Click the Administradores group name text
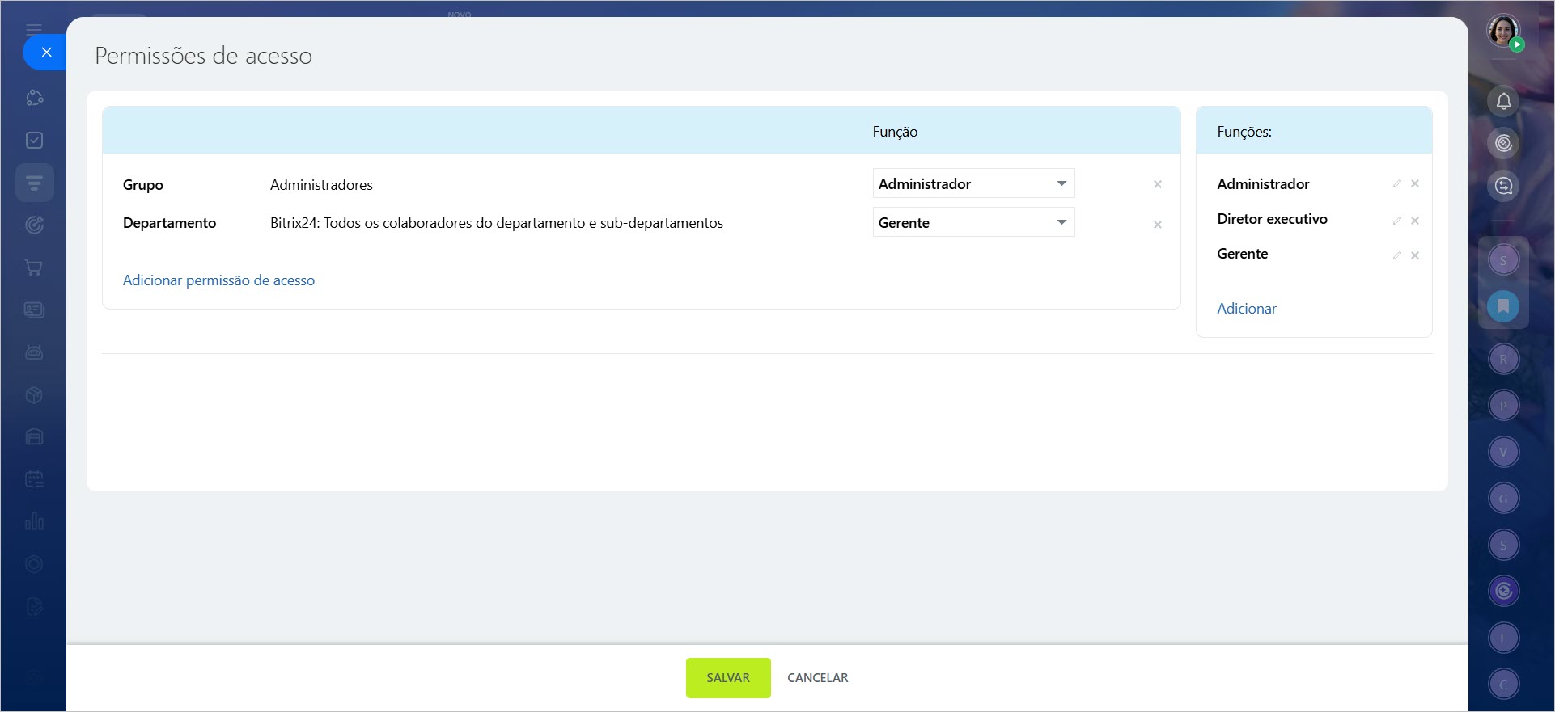The width and height of the screenshot is (1555, 712). (x=321, y=184)
